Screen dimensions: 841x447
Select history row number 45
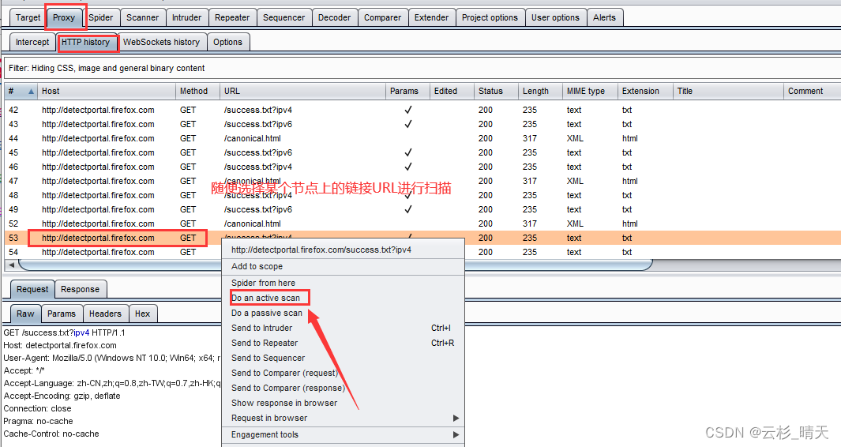(x=422, y=152)
